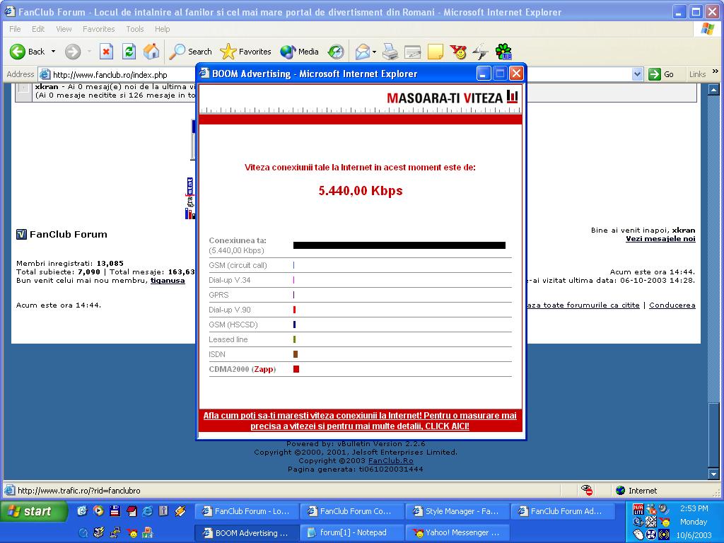Click the Start button
The height and width of the screenshot is (543, 724).
tap(33, 511)
